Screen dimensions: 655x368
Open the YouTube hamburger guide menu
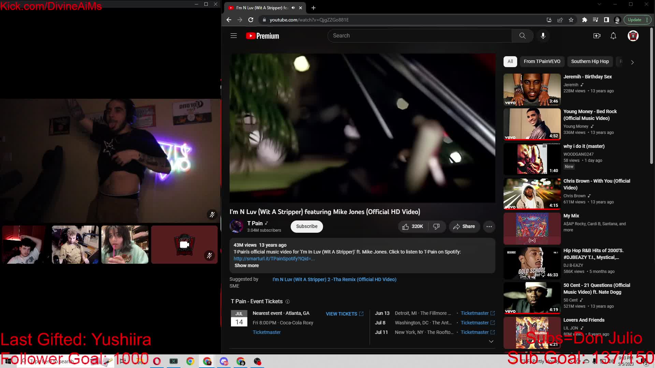click(234, 36)
